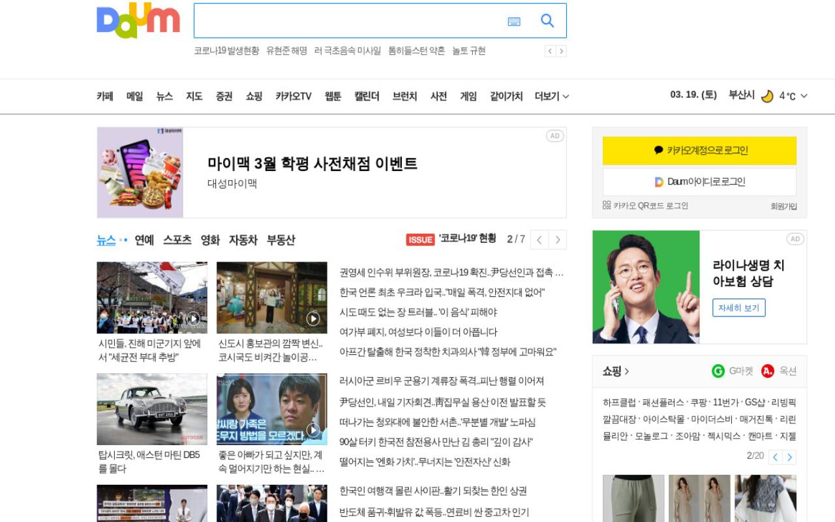Go to previous shopping page arrow
835x522 pixels.
776,457
